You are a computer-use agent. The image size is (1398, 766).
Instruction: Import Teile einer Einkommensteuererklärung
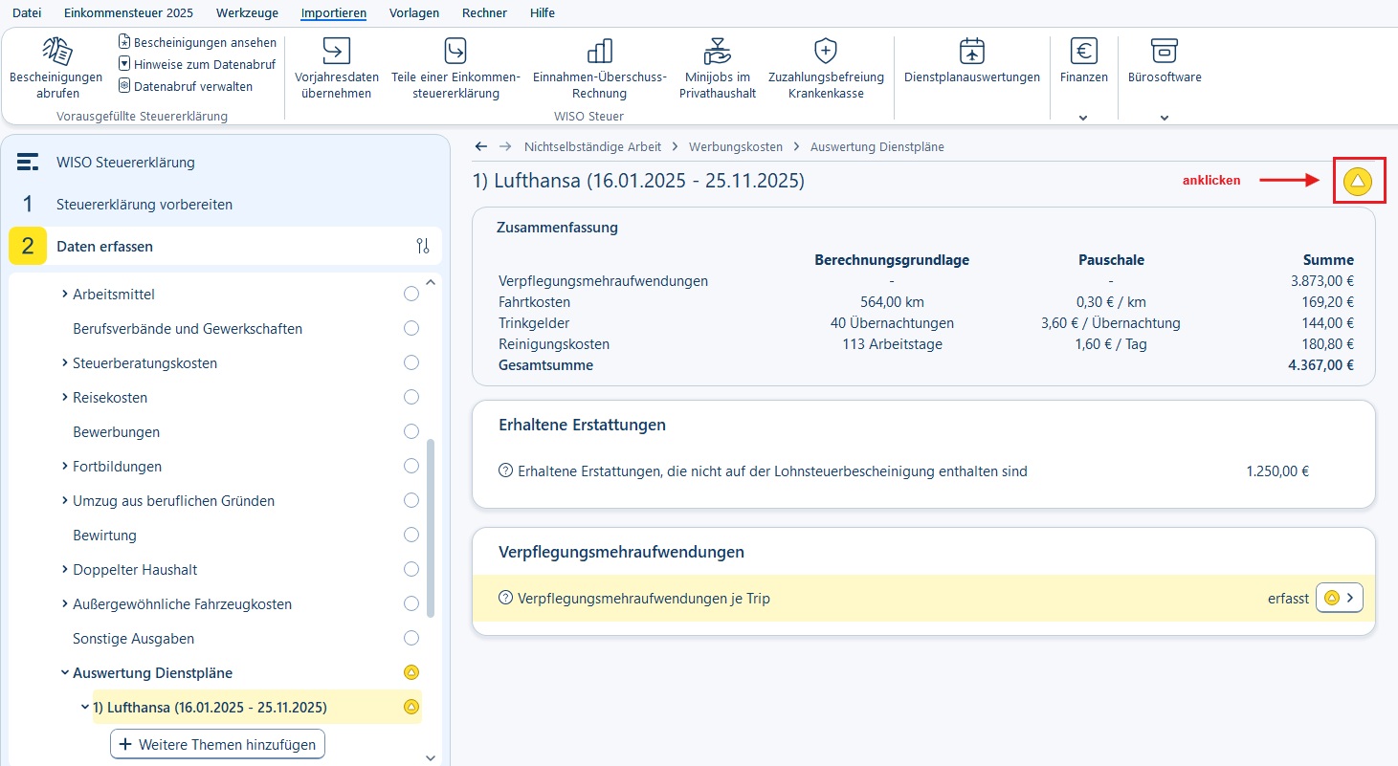click(455, 69)
